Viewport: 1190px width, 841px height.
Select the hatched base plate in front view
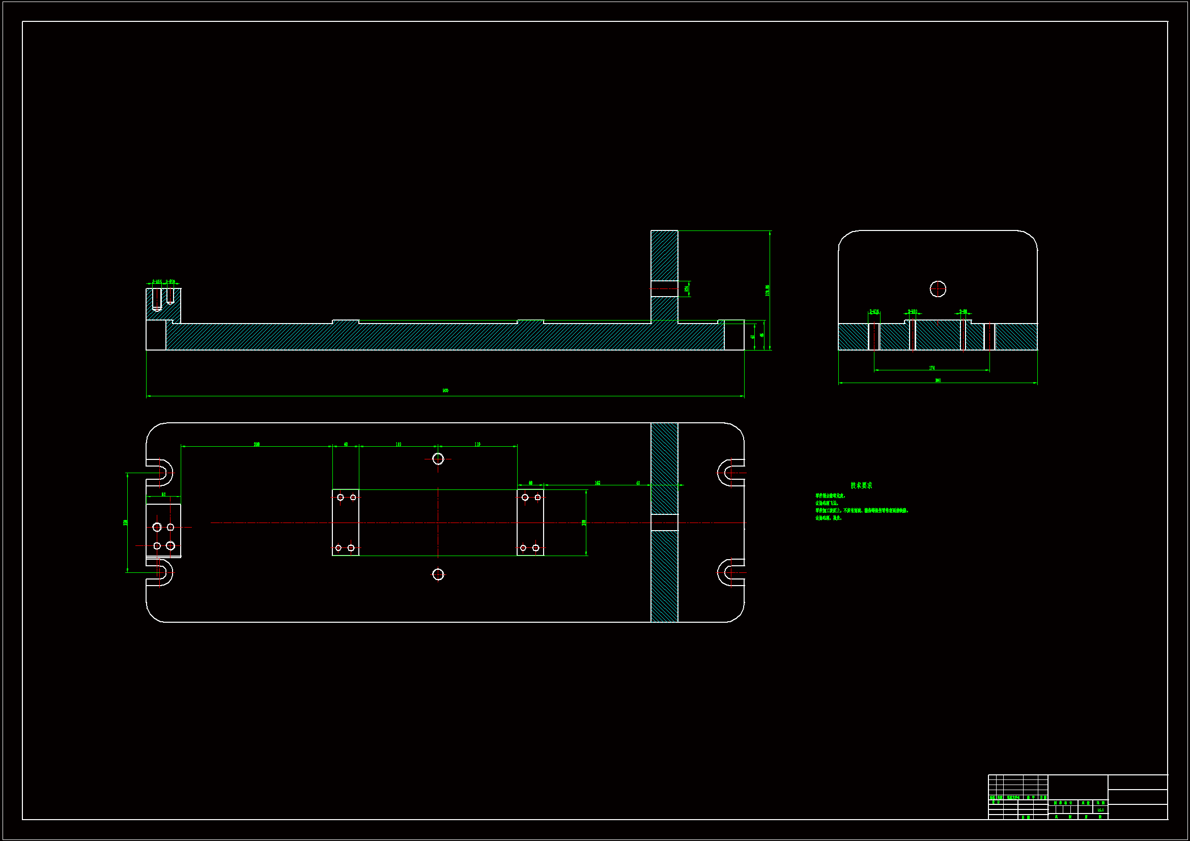441,337
